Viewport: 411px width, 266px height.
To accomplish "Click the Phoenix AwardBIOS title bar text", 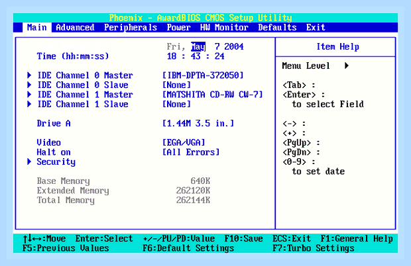I will click(200, 18).
